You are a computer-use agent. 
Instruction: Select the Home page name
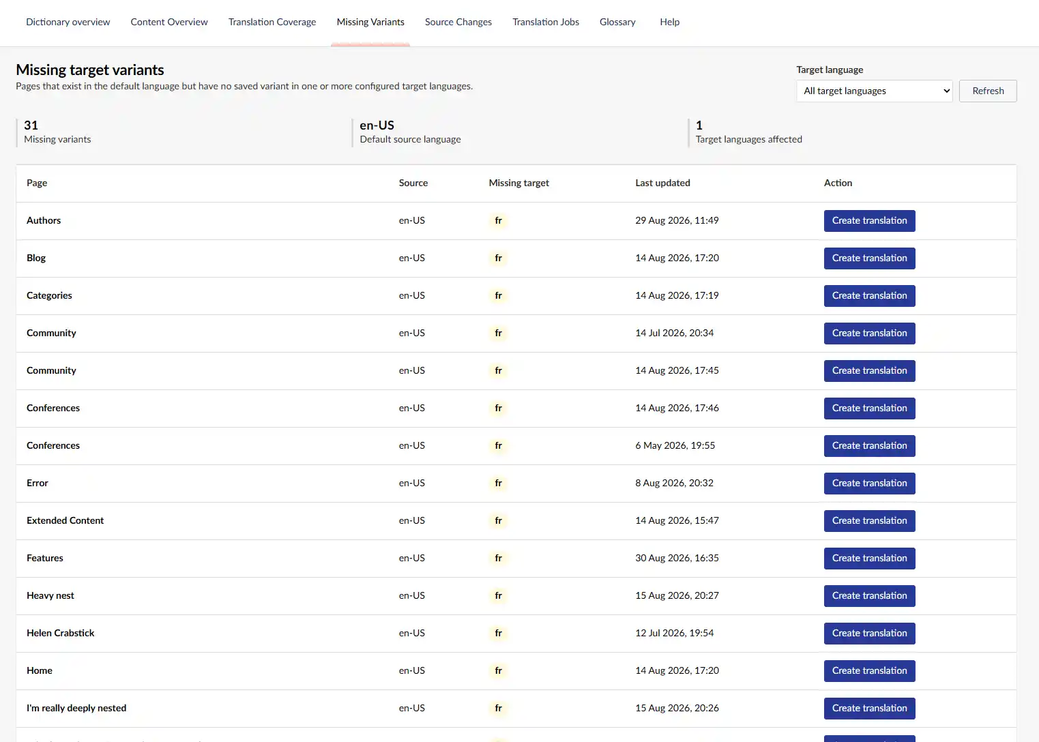click(x=40, y=670)
